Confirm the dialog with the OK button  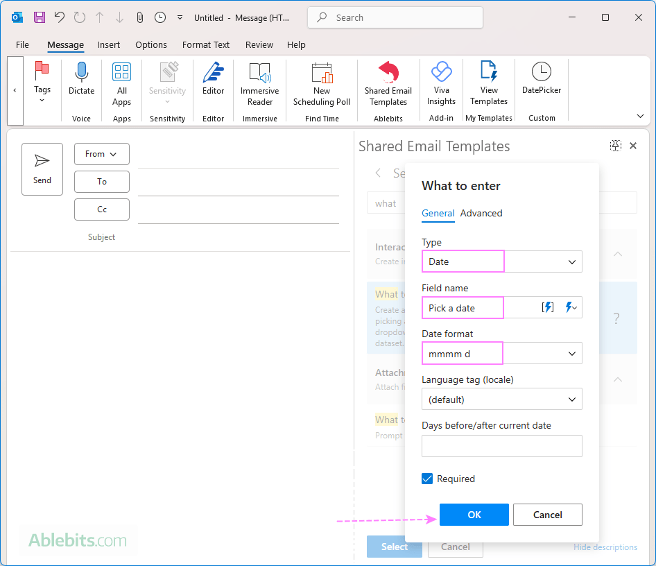[474, 515]
